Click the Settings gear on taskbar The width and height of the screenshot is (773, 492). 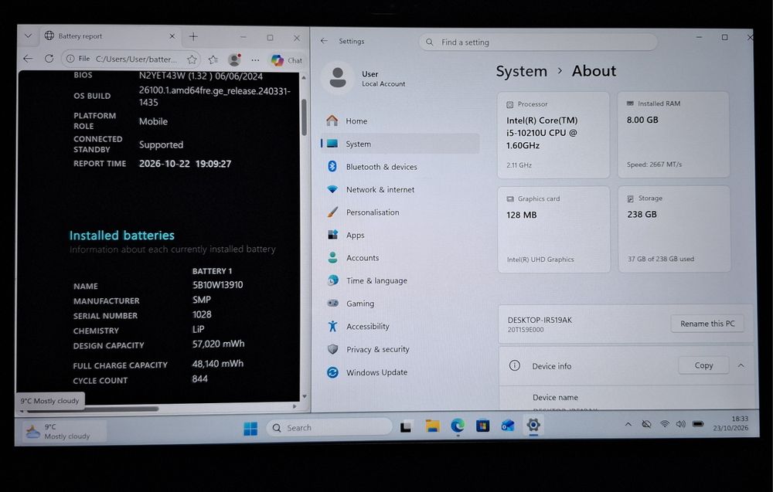pyautogui.click(x=533, y=425)
